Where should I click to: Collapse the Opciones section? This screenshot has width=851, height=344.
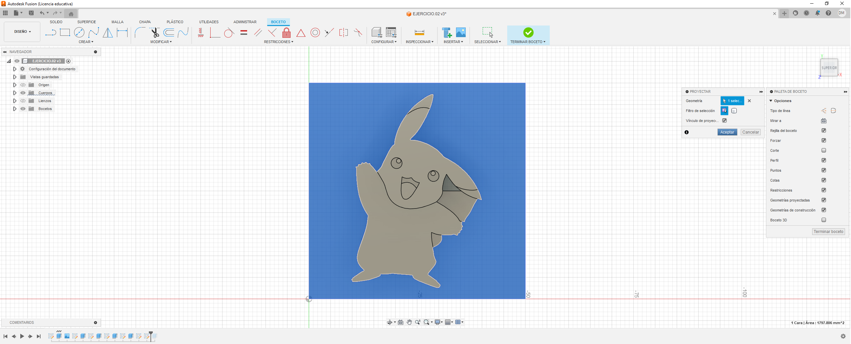(771, 101)
